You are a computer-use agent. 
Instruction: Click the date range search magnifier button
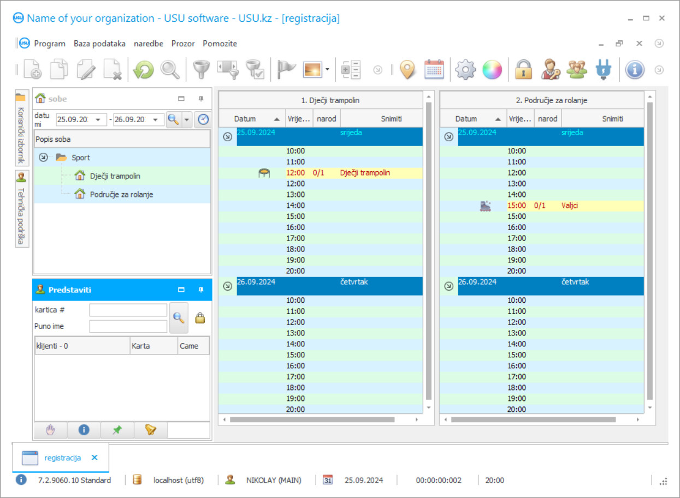[x=173, y=119]
